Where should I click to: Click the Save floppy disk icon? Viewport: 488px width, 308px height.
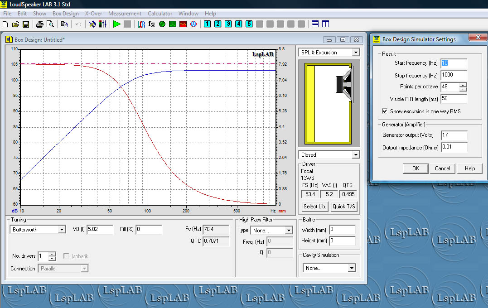[26, 24]
